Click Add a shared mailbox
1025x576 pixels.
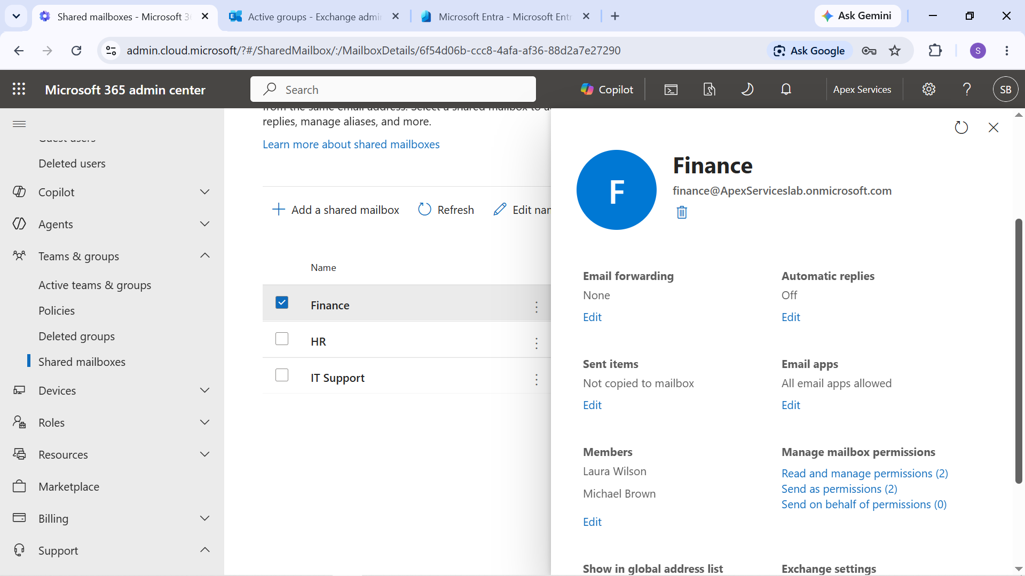click(335, 210)
